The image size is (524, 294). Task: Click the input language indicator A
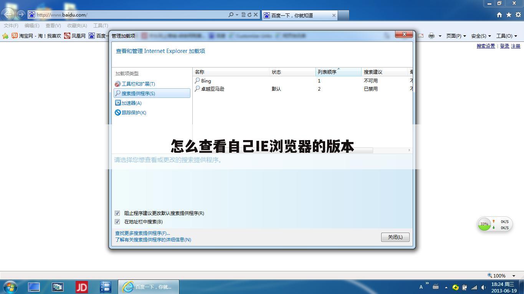coord(421,287)
